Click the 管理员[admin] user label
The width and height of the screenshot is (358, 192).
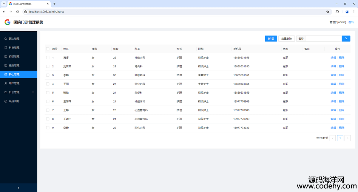338,22
